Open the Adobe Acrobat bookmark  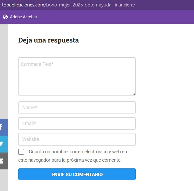coord(23,17)
